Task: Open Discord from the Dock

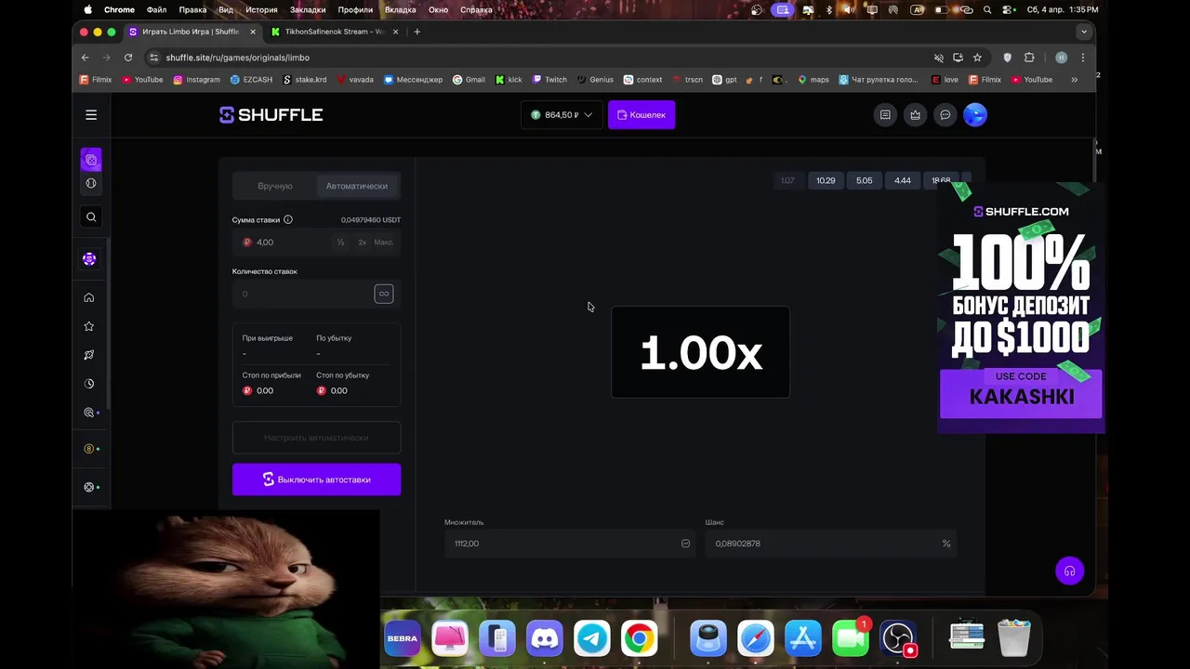Action: (x=545, y=638)
